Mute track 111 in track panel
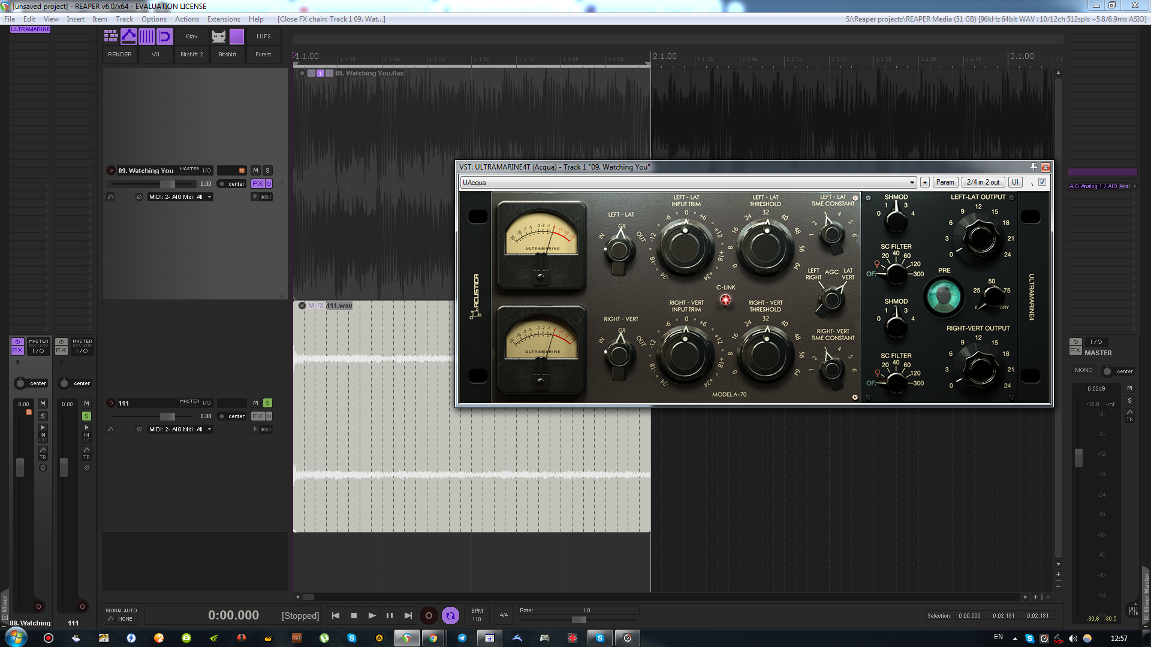The height and width of the screenshot is (647, 1151). (x=255, y=403)
